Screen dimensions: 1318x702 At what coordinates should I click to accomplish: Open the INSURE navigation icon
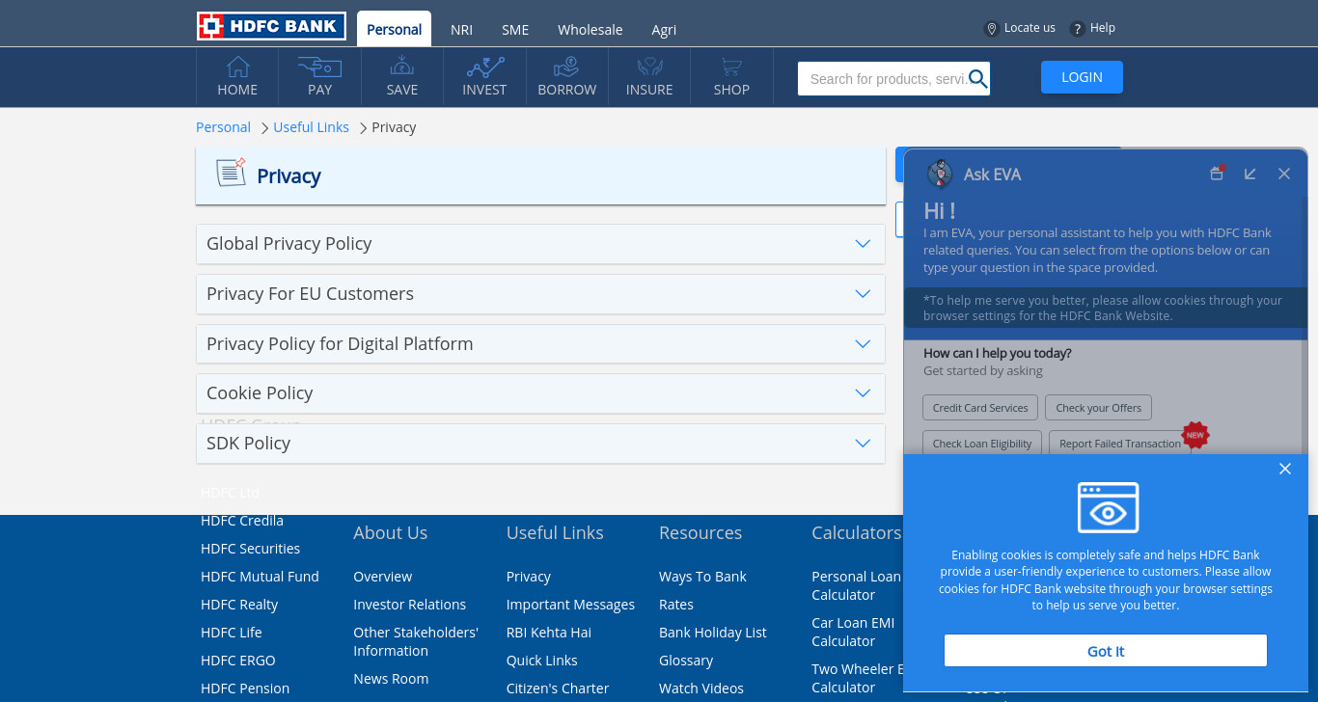[x=649, y=67]
